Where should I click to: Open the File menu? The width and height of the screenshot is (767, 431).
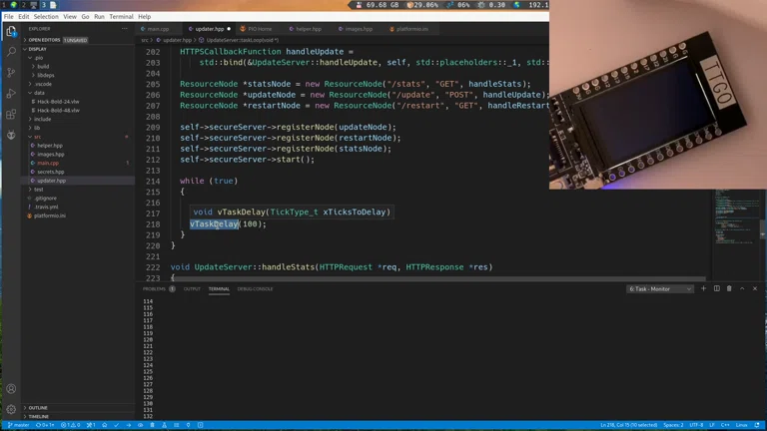9,17
